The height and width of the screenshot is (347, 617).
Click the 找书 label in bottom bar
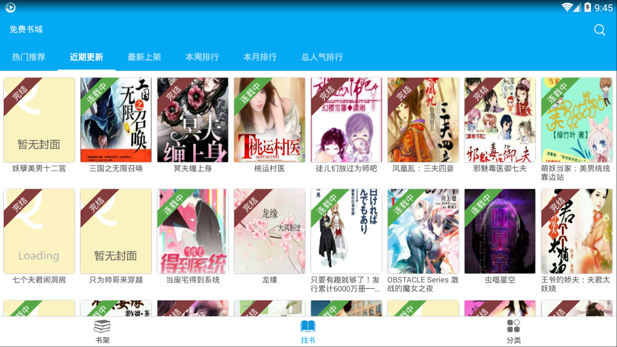tap(308, 340)
